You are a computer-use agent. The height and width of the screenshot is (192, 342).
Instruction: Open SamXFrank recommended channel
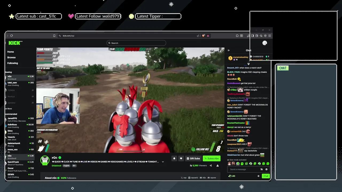tap(20, 163)
